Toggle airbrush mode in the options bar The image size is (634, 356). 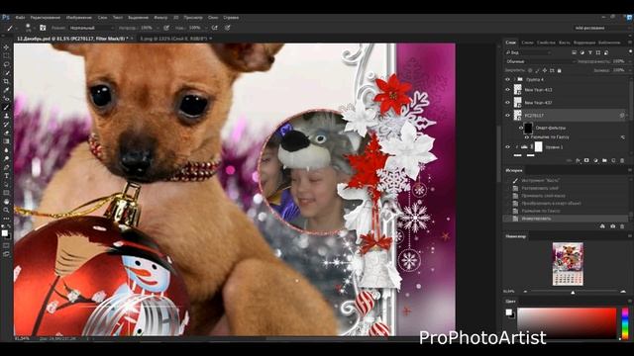point(215,28)
